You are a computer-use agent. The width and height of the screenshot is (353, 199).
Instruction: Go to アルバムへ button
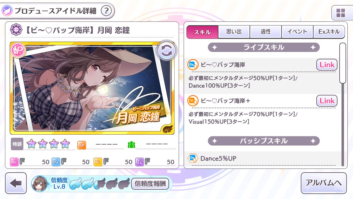coord(324,183)
